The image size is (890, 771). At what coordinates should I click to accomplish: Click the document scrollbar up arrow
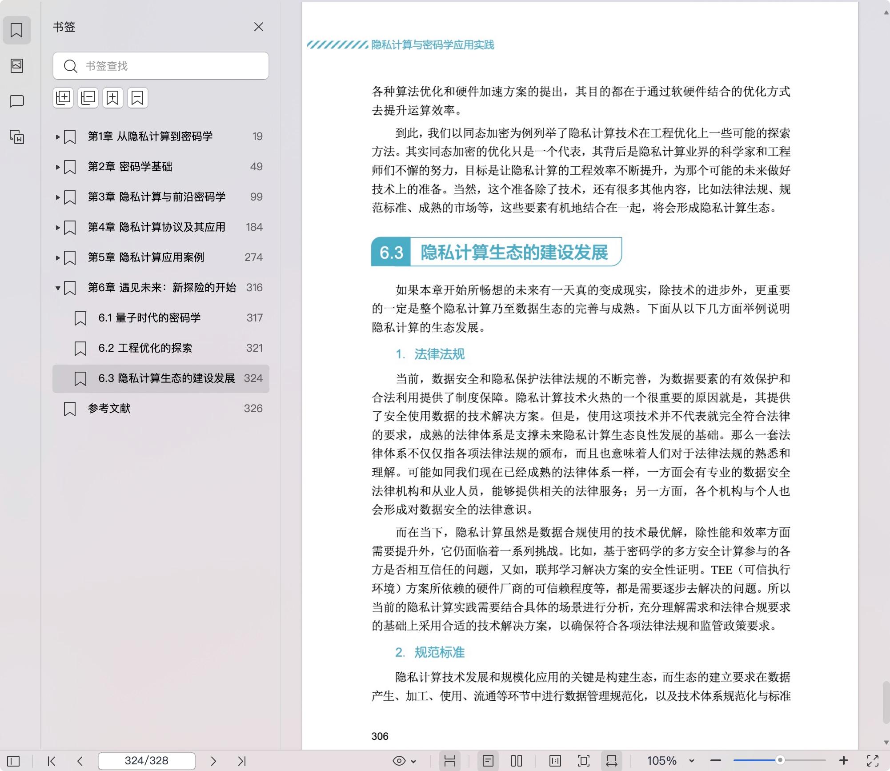886,12
